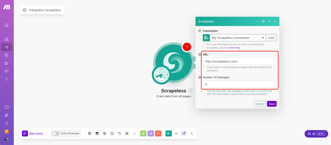Open the orange Help question icon
Viewport: 331px width, 145px height.
click(x=6, y=131)
